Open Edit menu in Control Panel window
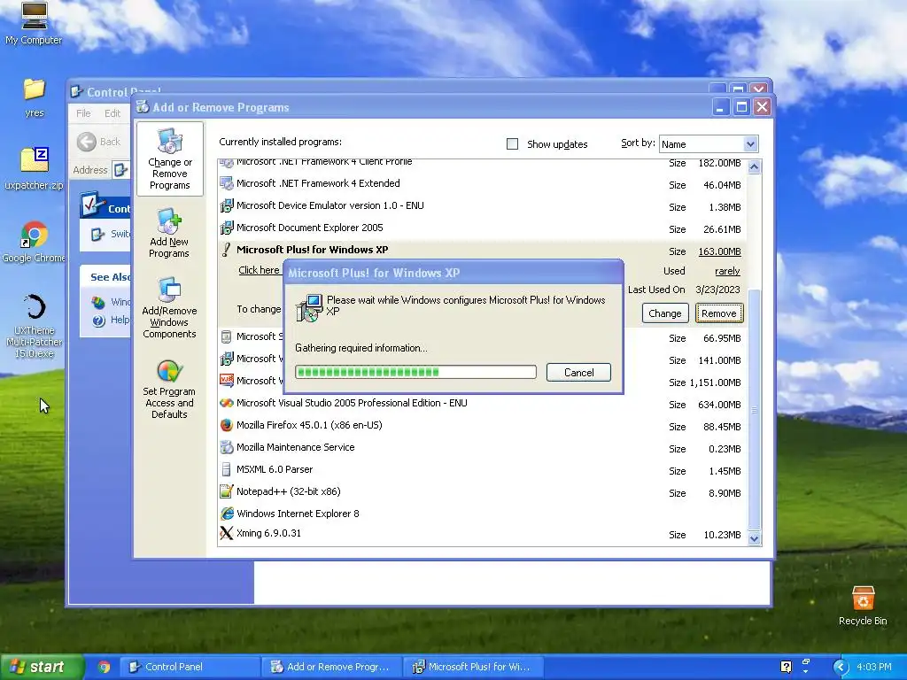This screenshot has width=907, height=680. (x=112, y=113)
